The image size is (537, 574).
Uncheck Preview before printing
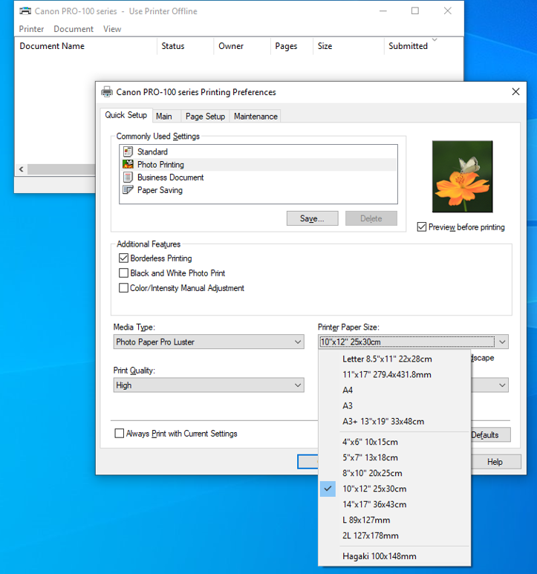point(422,227)
